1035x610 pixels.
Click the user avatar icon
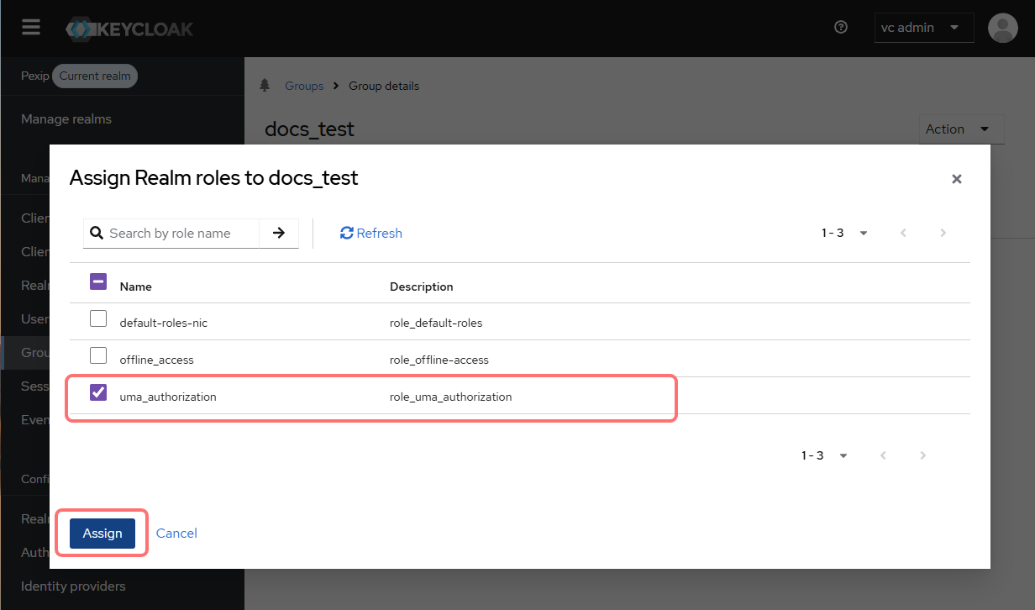pos(1003,28)
